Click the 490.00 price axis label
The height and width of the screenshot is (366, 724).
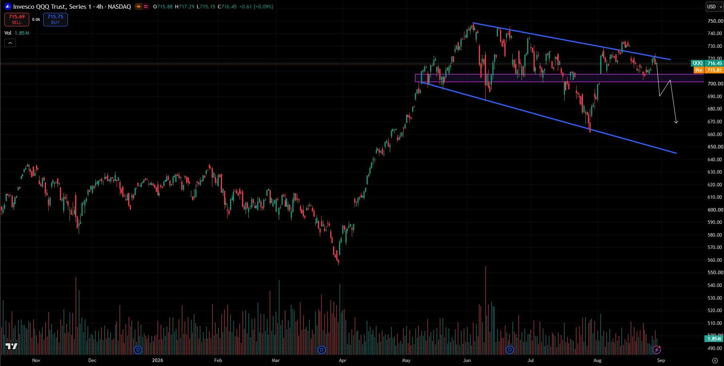pos(715,348)
